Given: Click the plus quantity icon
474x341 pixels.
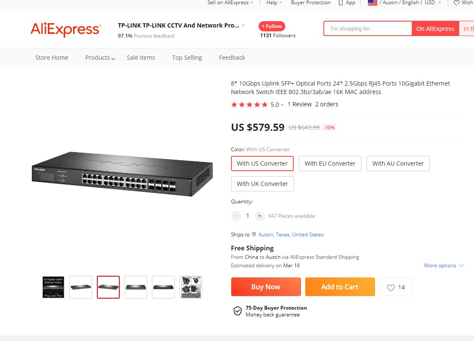Looking at the screenshot, I should pyautogui.click(x=260, y=216).
